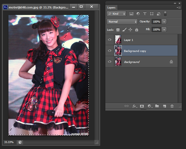The image size is (186, 149).
Task: Collapse the panel with double-arrow icon
Action: (x=175, y=3)
